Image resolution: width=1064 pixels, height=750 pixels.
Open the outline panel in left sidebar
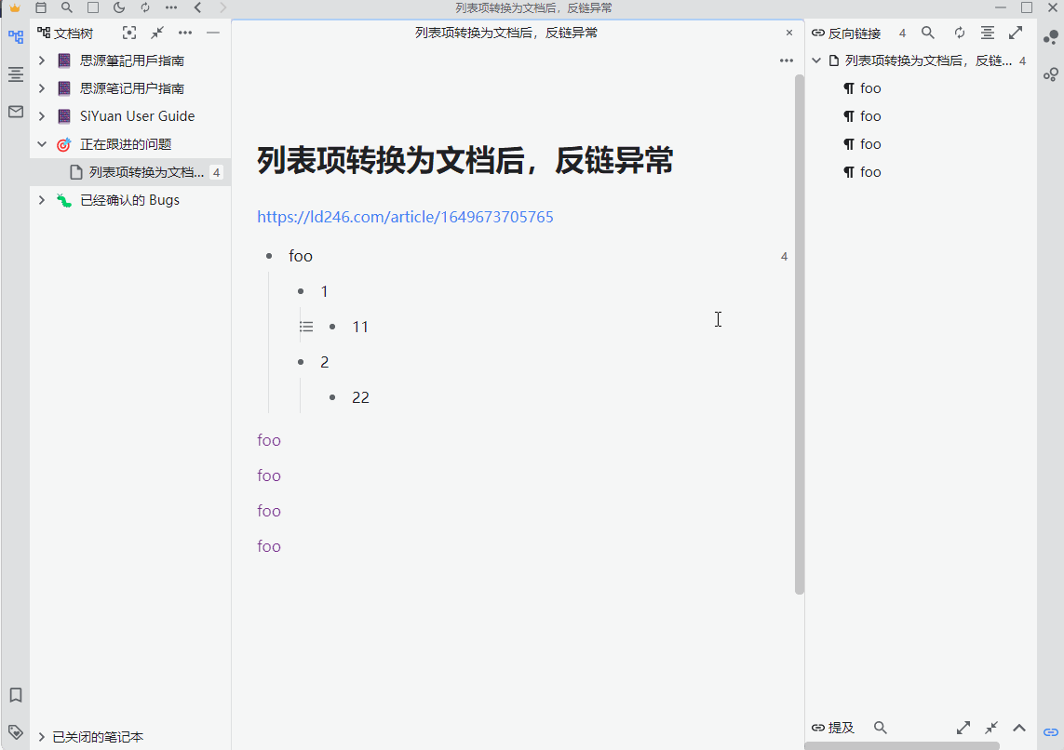(15, 74)
